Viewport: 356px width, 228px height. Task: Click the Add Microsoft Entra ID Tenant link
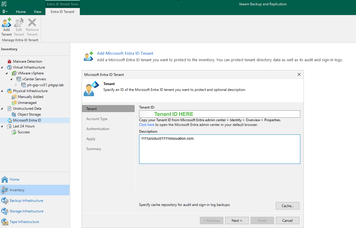point(125,53)
